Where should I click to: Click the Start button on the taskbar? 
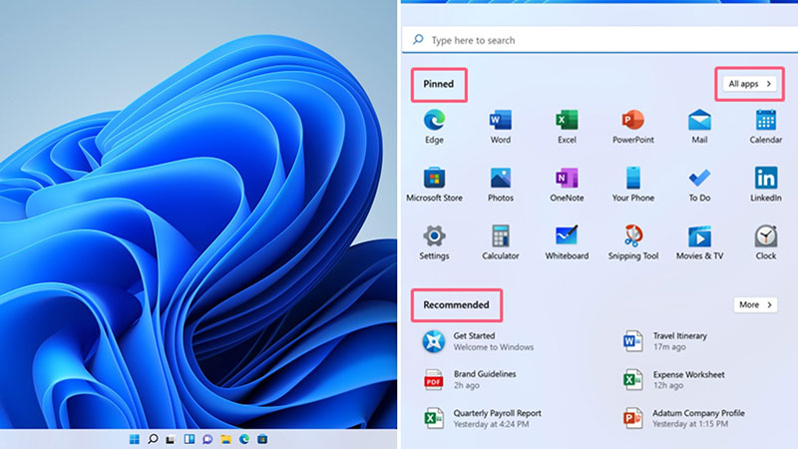[x=135, y=439]
